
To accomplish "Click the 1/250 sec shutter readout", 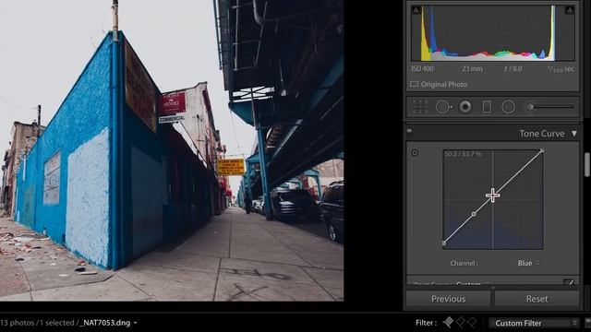I will click(x=561, y=69).
